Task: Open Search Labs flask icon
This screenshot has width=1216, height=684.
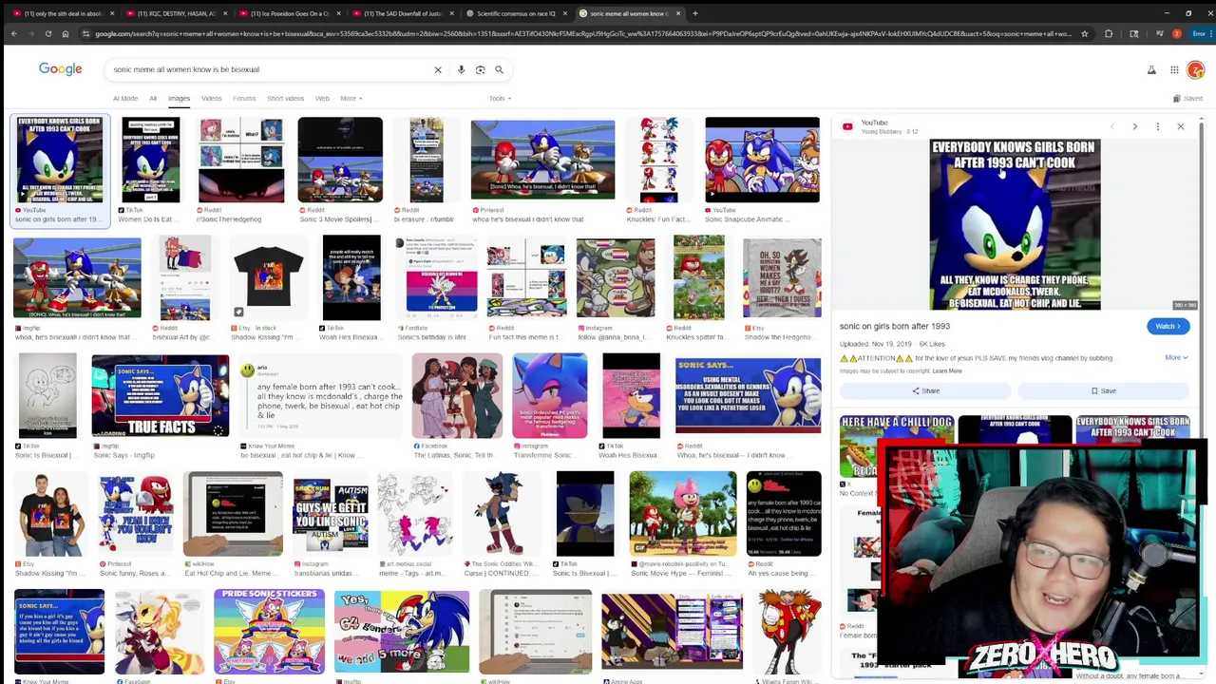Action: [1151, 69]
